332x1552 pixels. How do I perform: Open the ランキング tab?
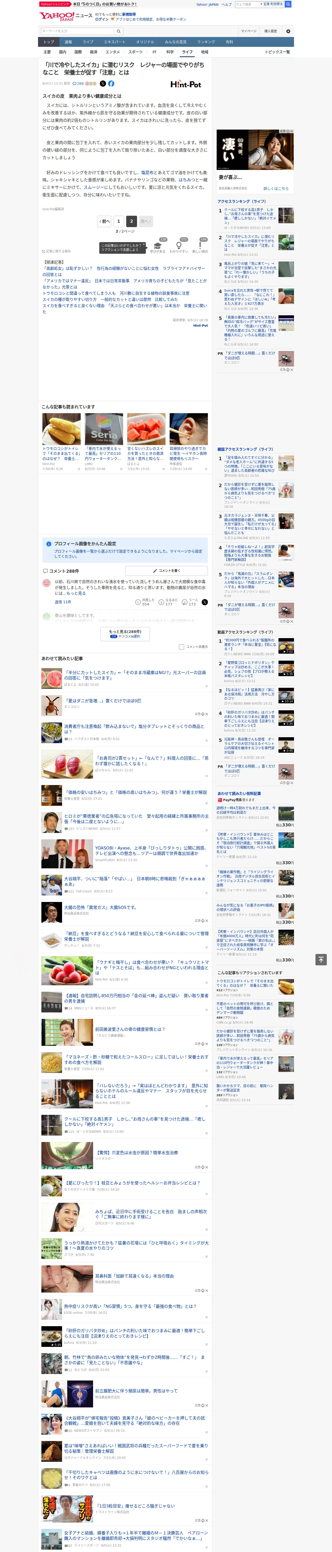206,42
